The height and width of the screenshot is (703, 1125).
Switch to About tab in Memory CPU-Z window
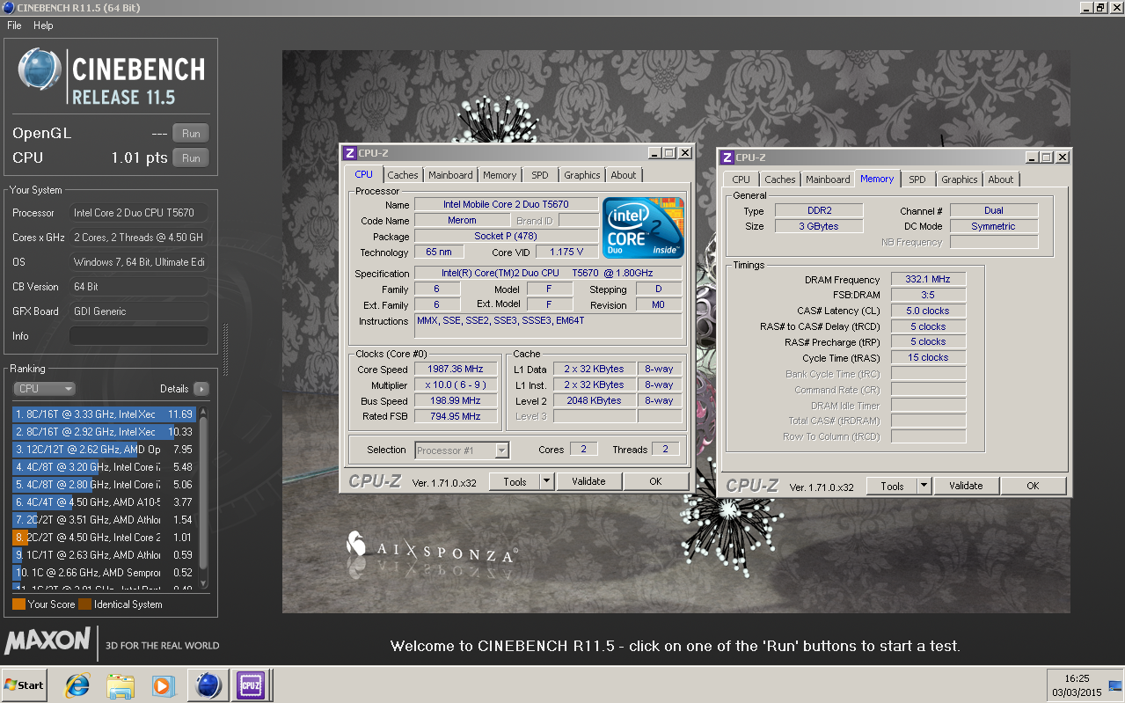[1001, 179]
